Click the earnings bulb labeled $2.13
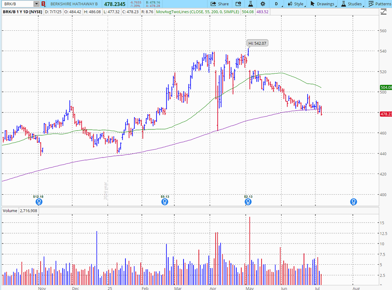This screenshot has height=290, width=392. [248, 202]
